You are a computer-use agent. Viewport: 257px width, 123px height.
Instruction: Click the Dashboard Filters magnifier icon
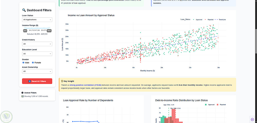24,10
